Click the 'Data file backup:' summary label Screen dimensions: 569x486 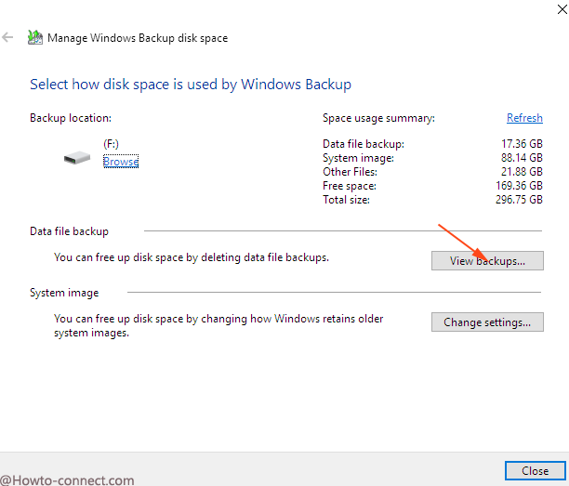(364, 144)
